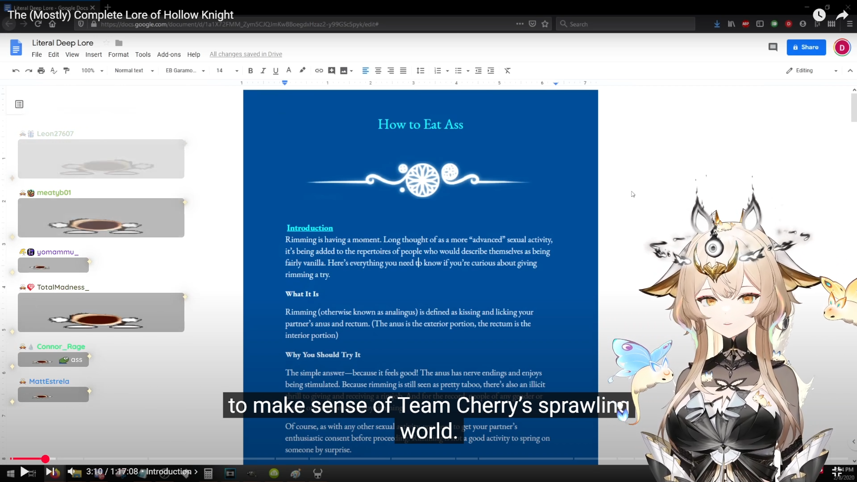
Task: Open the Firefox library icon
Action: tap(731, 24)
